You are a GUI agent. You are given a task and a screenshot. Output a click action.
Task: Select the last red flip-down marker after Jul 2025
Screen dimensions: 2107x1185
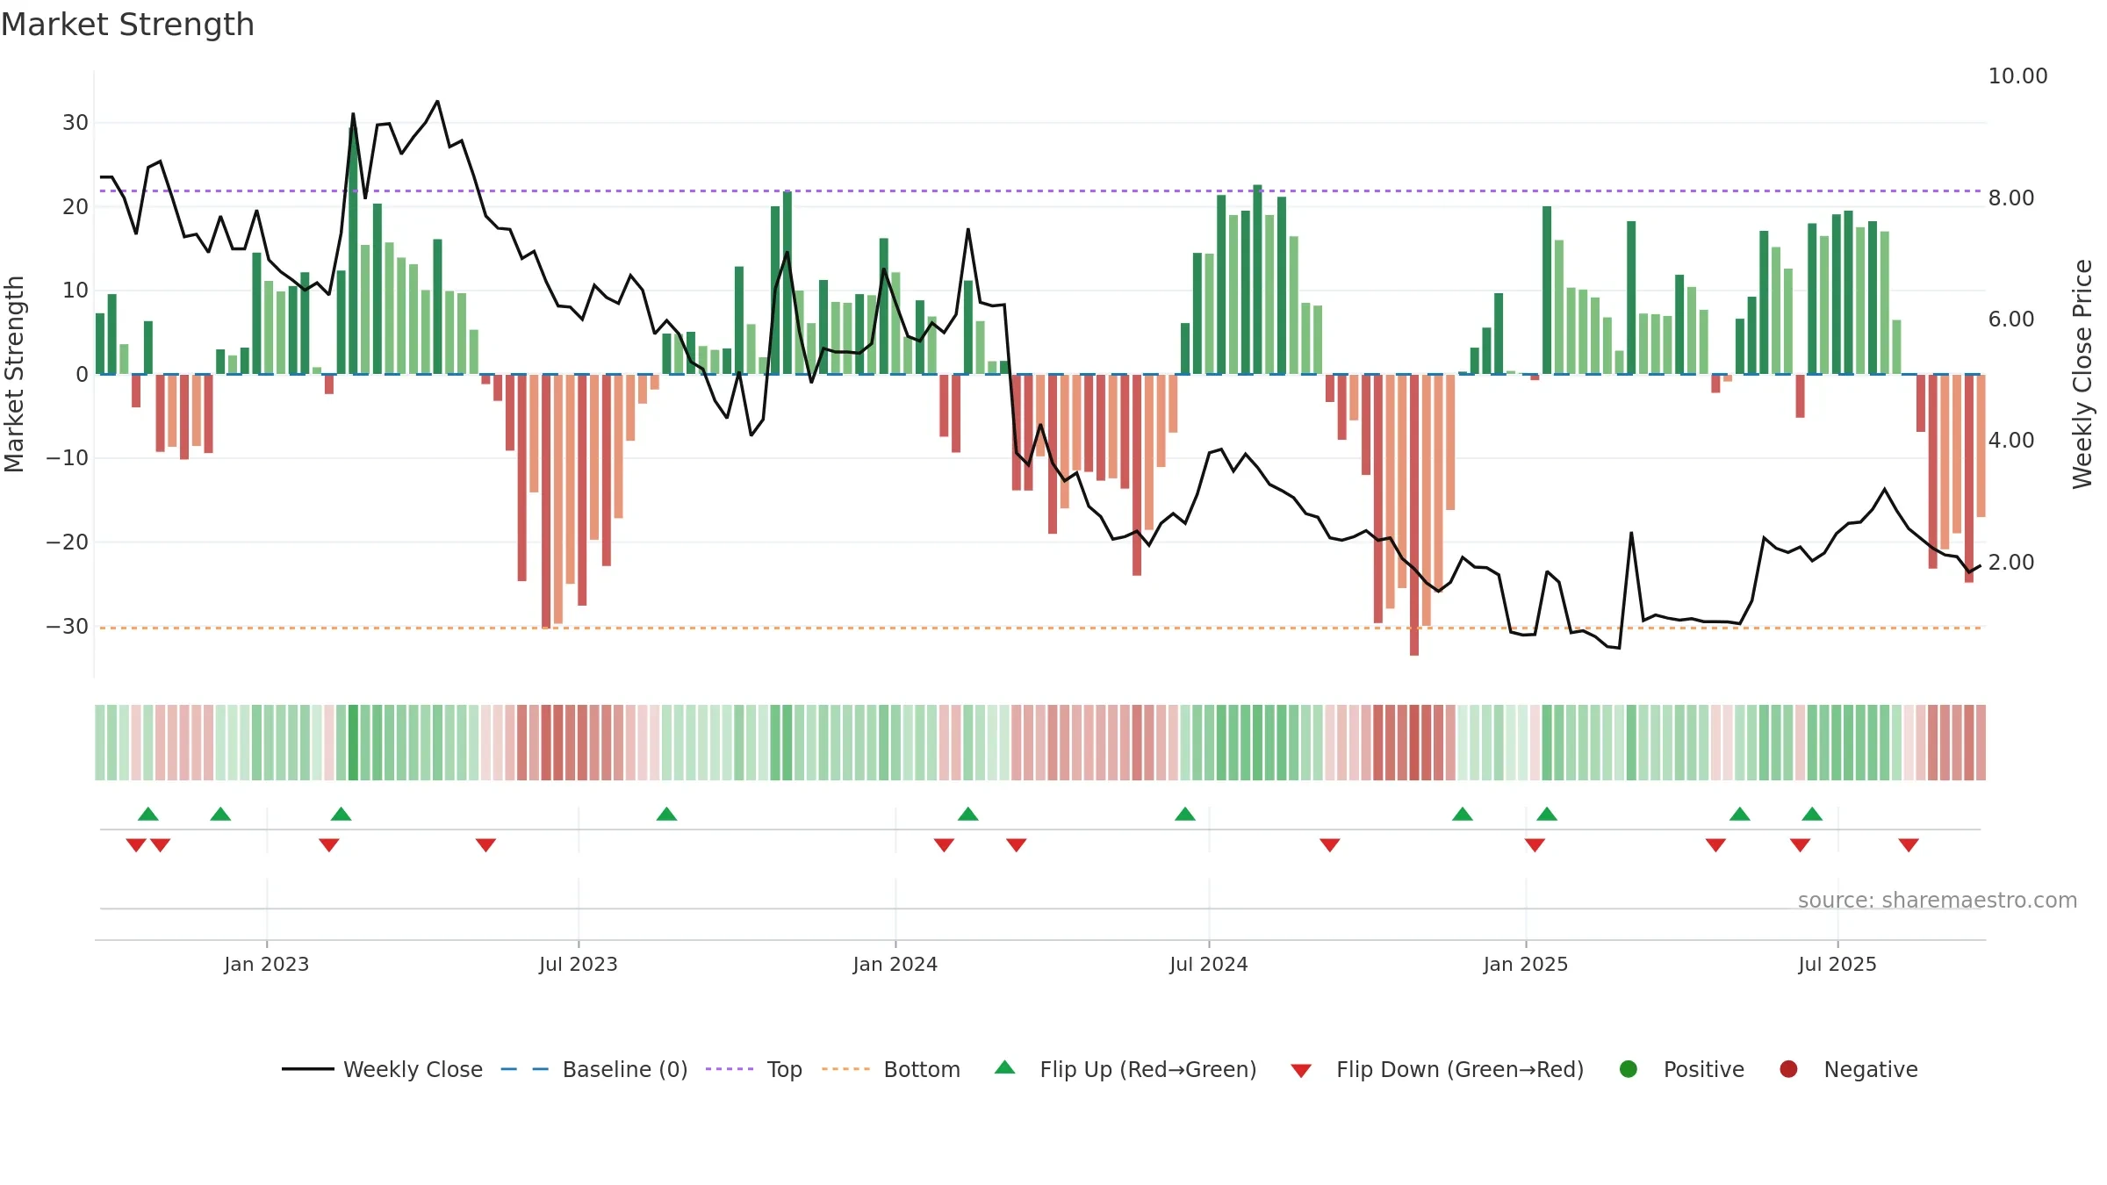[x=1909, y=845]
